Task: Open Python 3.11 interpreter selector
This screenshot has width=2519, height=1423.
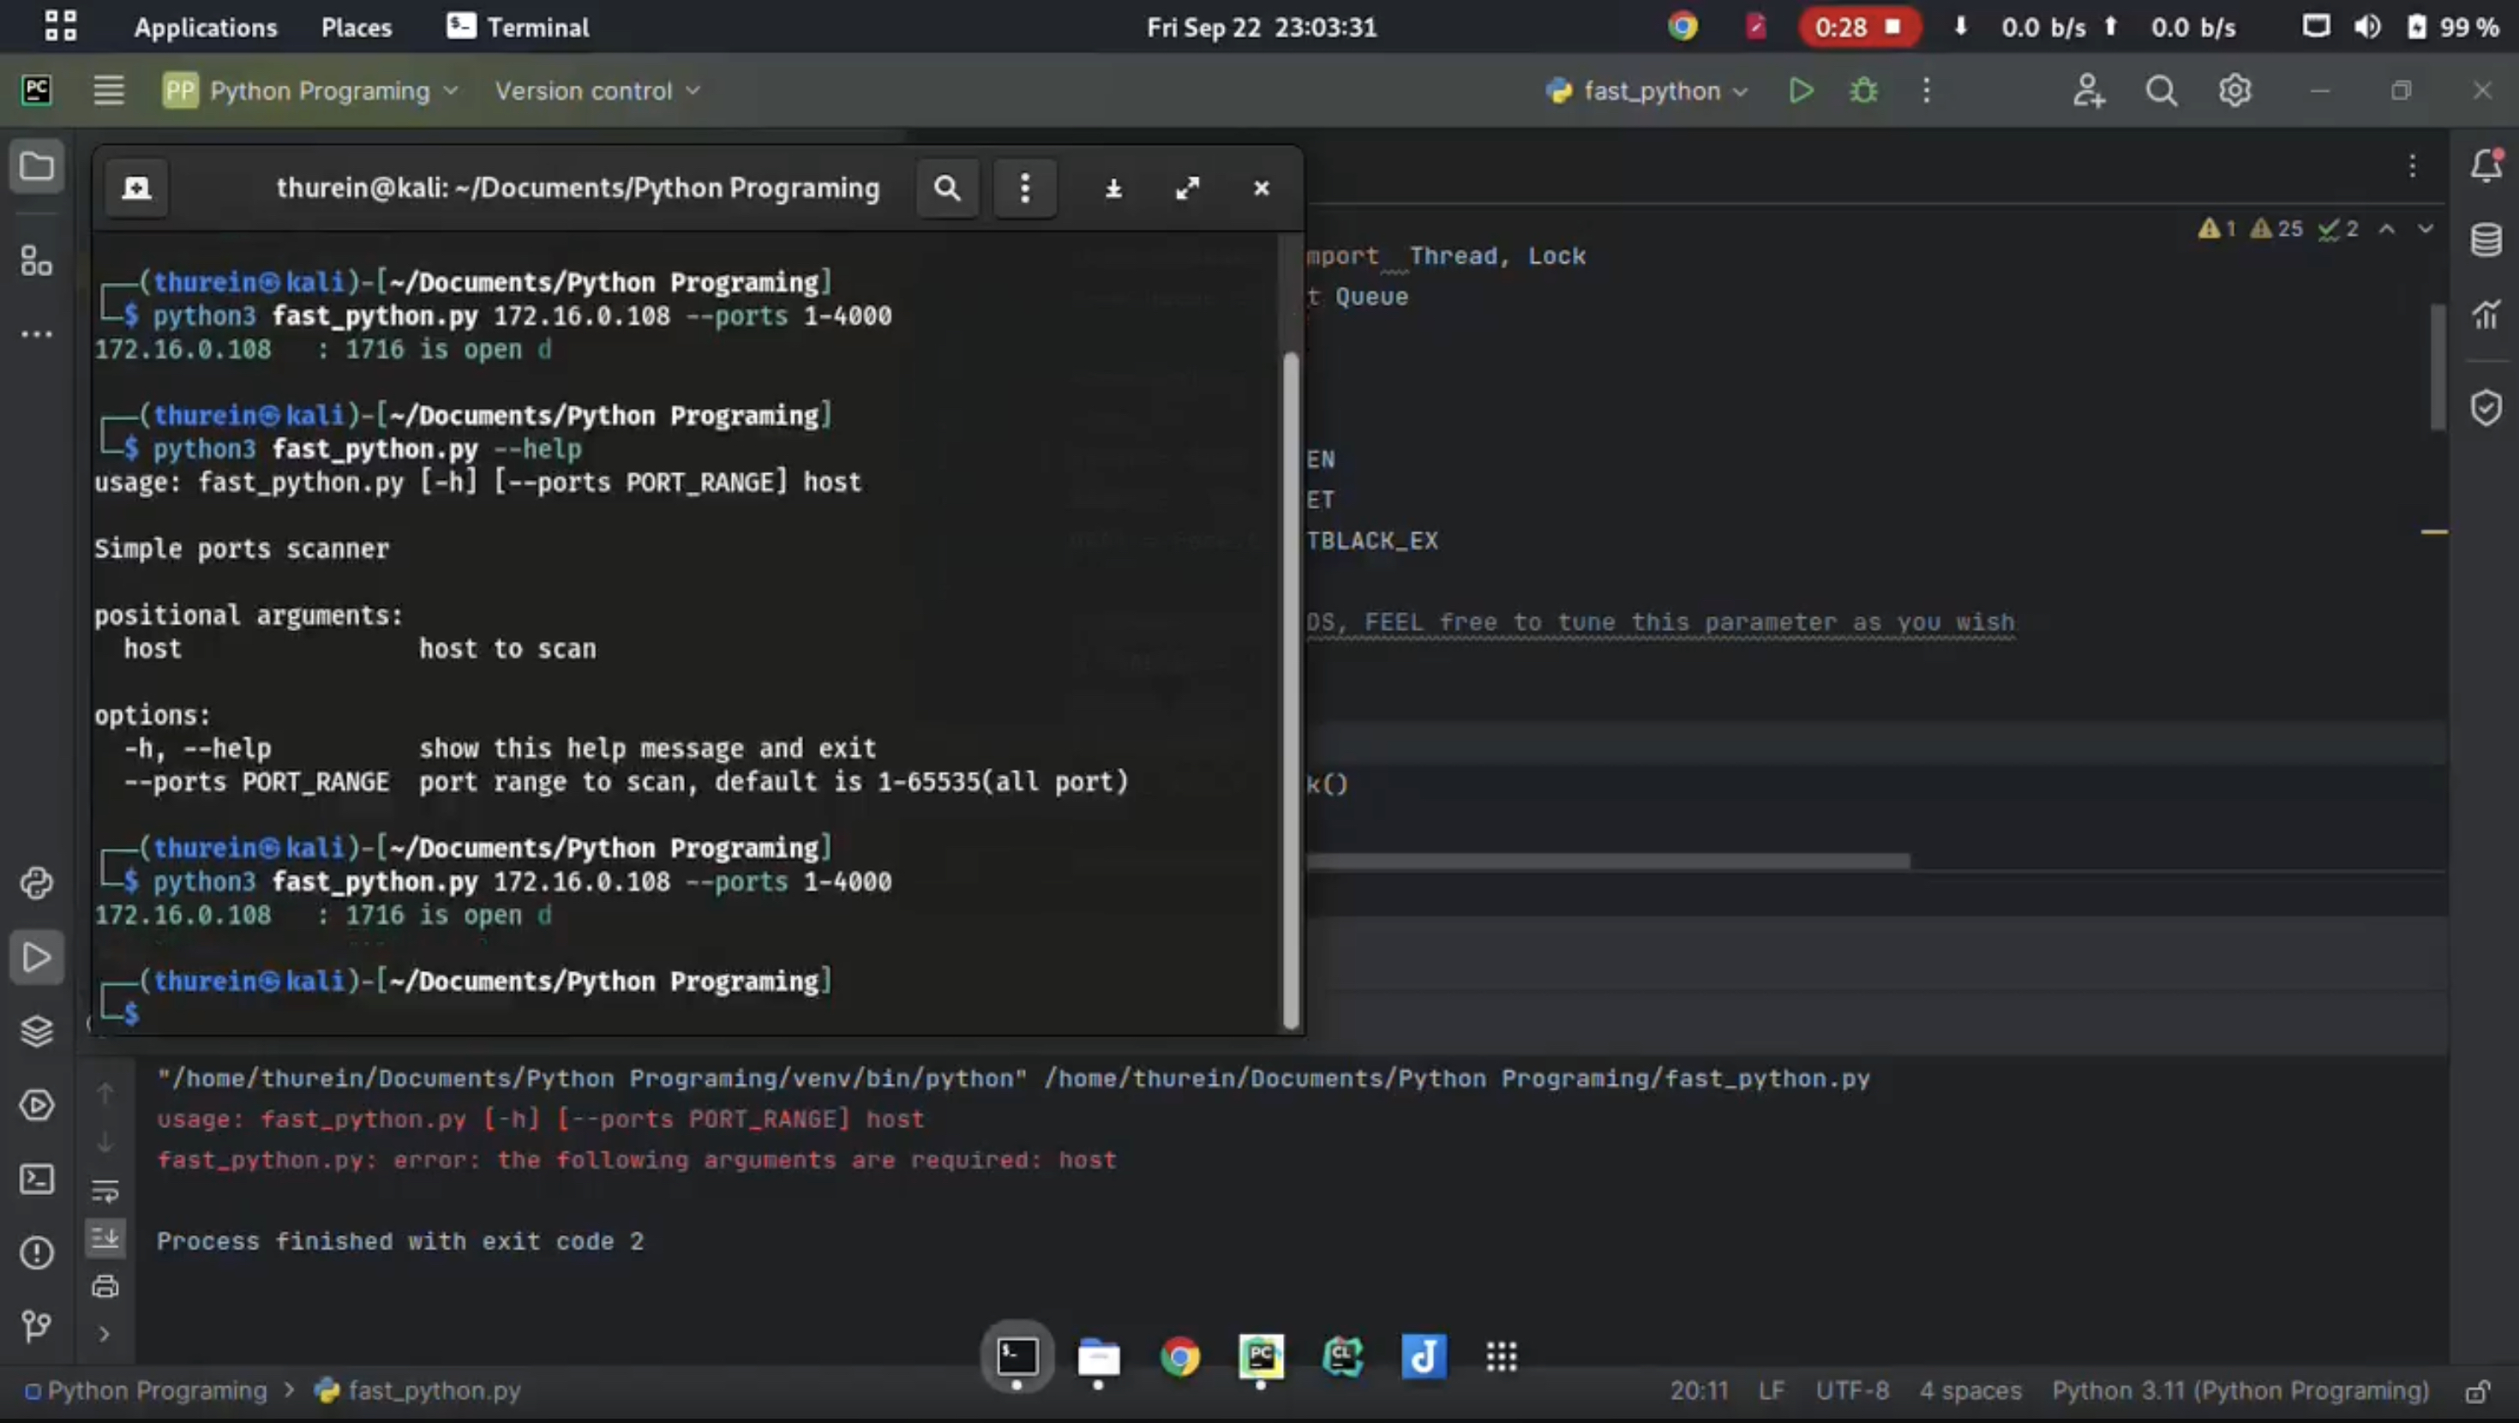Action: [2240, 1390]
